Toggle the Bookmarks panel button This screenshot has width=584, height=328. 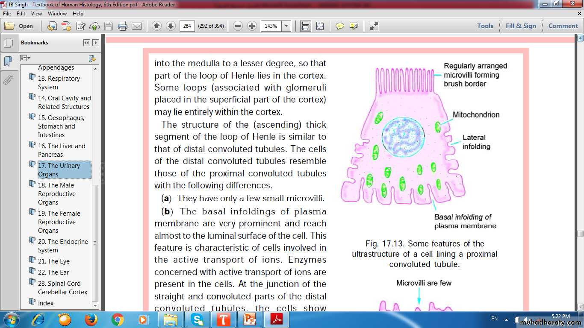[8, 61]
